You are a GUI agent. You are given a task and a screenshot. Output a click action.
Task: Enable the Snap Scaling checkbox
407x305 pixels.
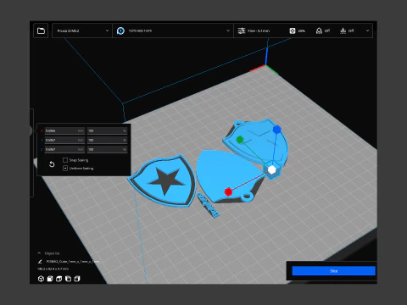[65, 160]
